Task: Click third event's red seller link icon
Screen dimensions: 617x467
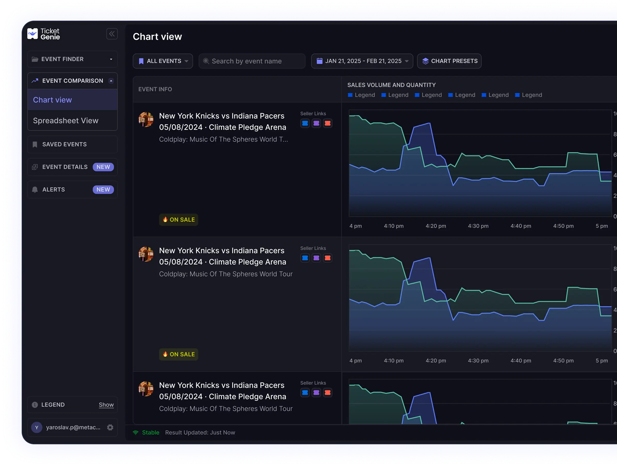Action: pos(328,392)
